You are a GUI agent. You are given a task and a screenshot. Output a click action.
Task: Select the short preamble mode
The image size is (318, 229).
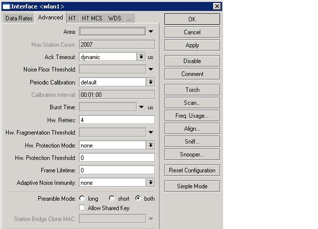111,198
